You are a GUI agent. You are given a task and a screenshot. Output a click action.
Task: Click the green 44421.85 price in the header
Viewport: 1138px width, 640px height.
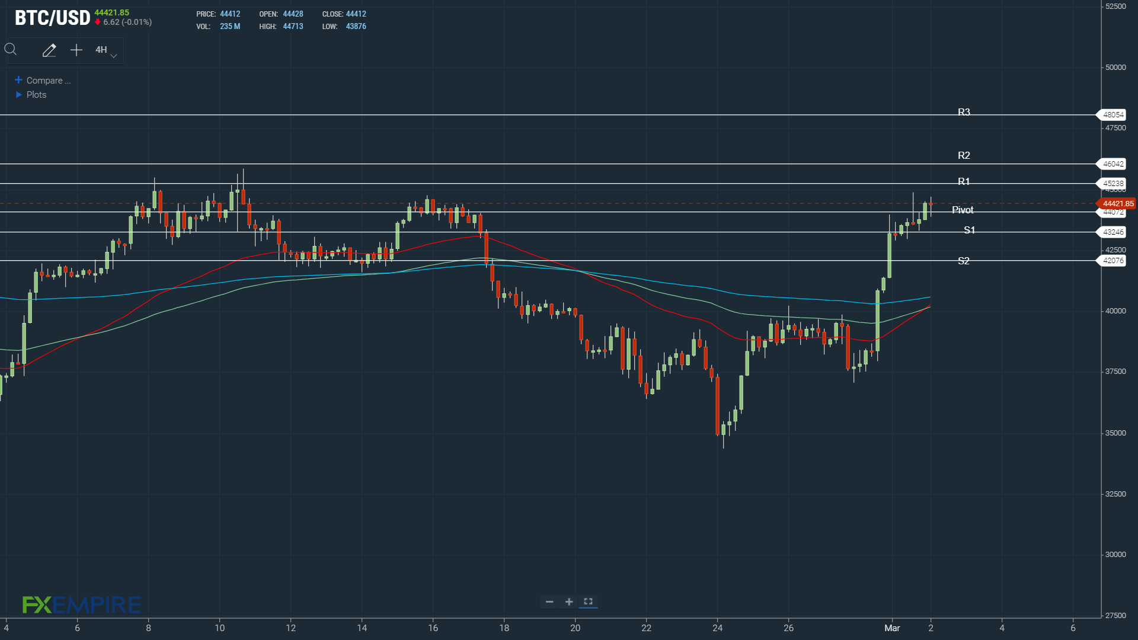coord(111,12)
